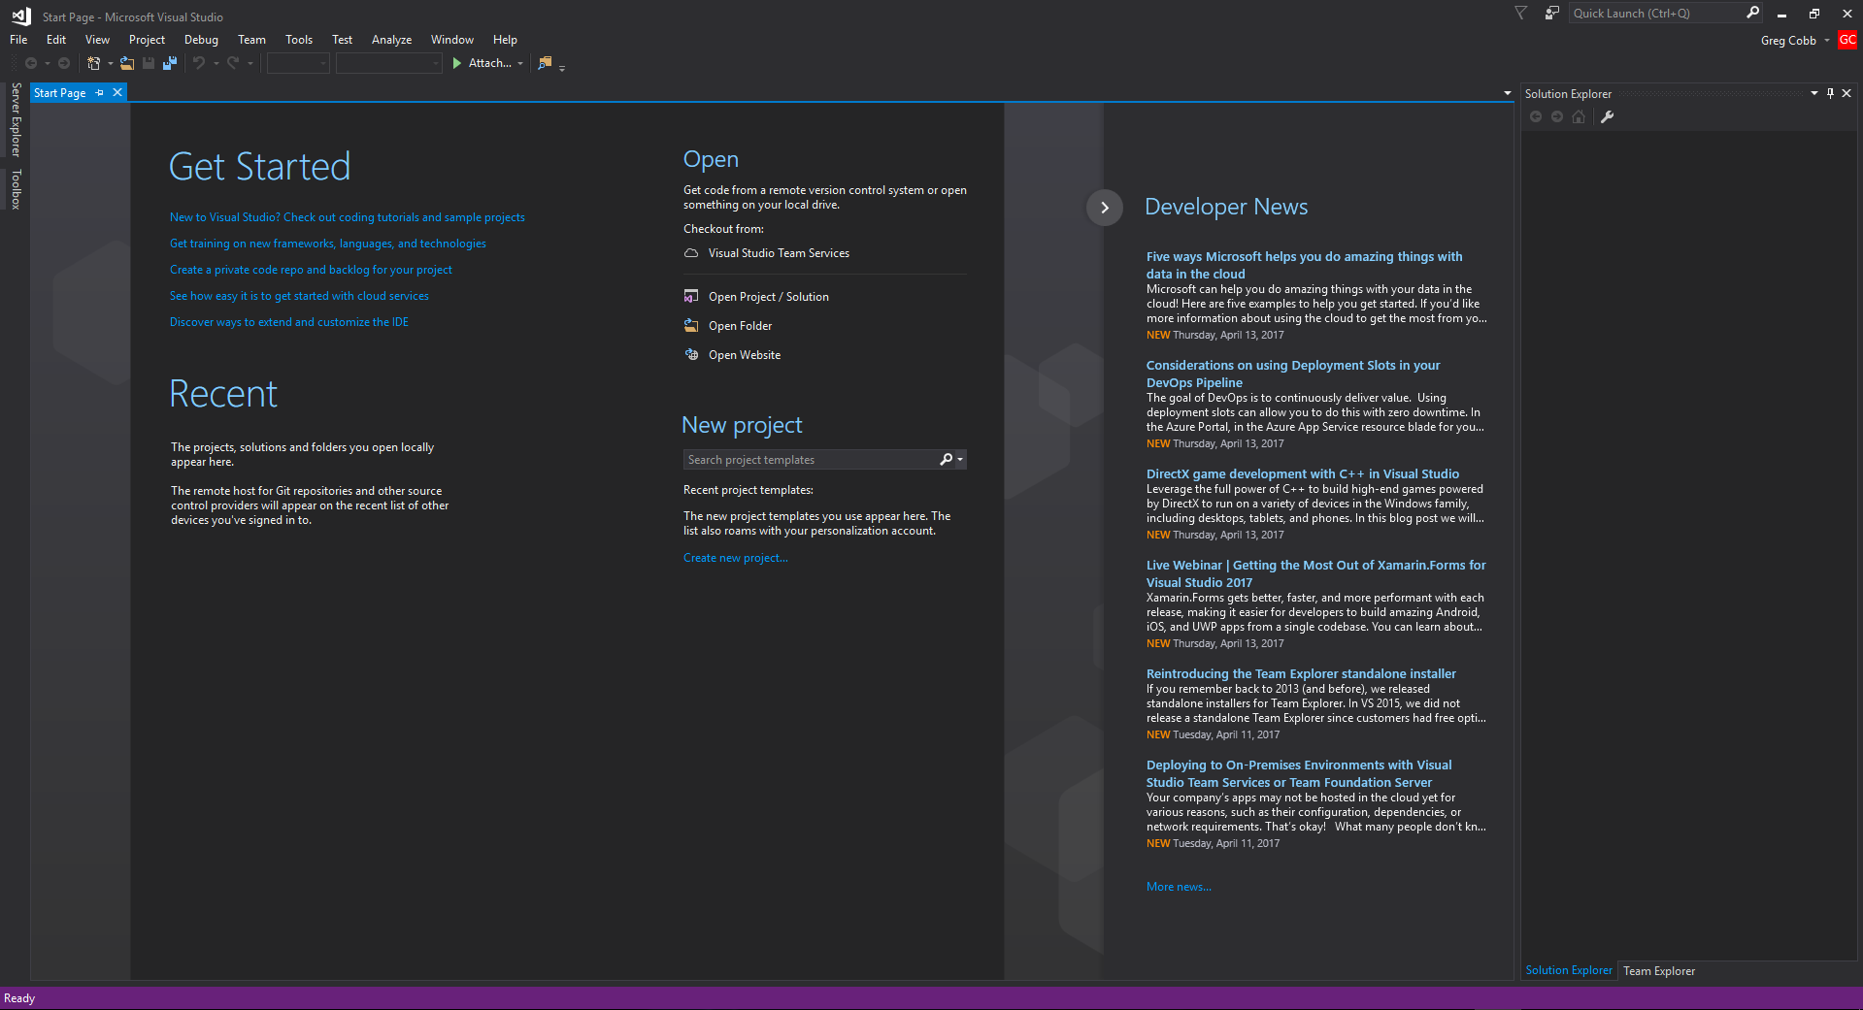Open 'Discover ways to extend and customize the IDE'
This screenshot has width=1863, height=1010.
coord(289,322)
